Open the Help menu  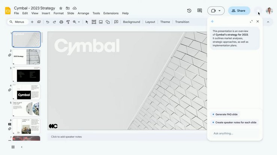(125, 13)
